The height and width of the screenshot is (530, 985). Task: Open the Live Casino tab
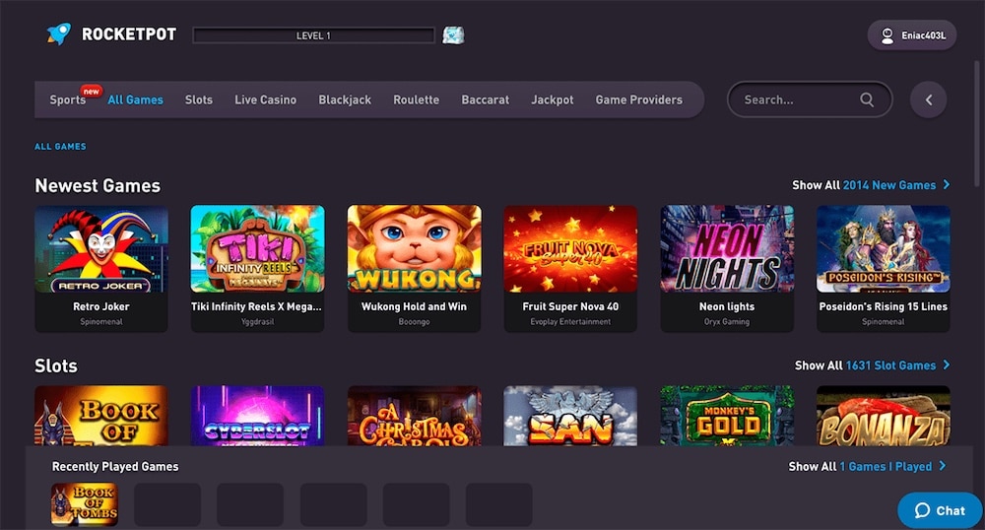coord(265,99)
